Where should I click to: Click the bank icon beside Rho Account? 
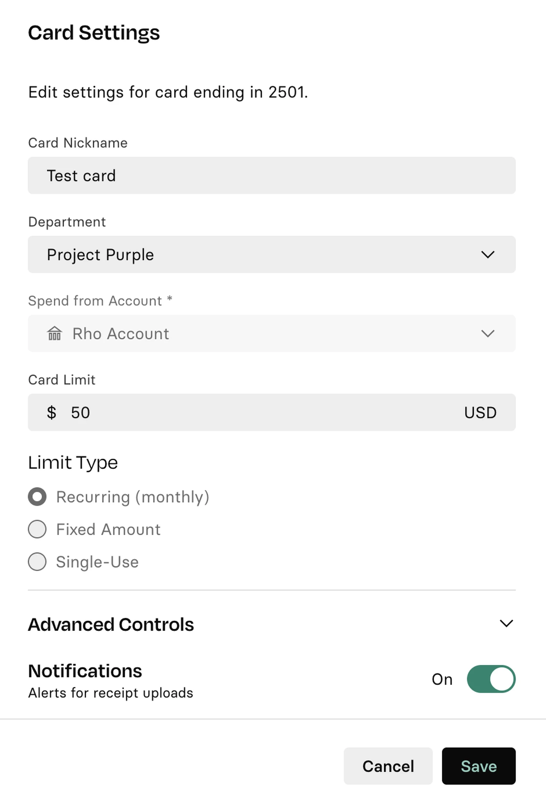pos(54,333)
